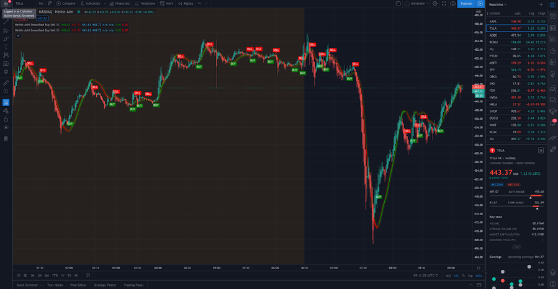Undo the last chart action
Screen dimensions: 558x289
[x=200, y=4]
